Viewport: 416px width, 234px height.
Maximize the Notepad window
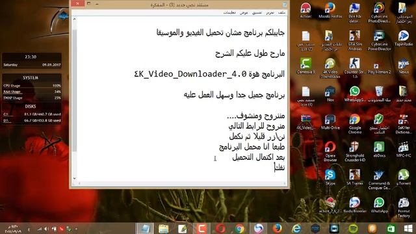click(89, 4)
